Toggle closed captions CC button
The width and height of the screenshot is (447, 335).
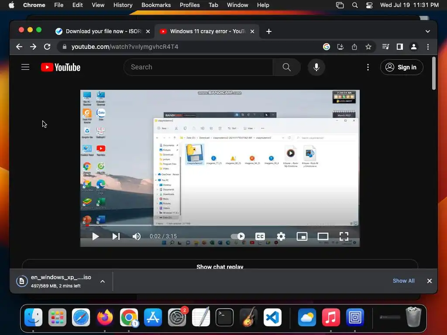(260, 236)
